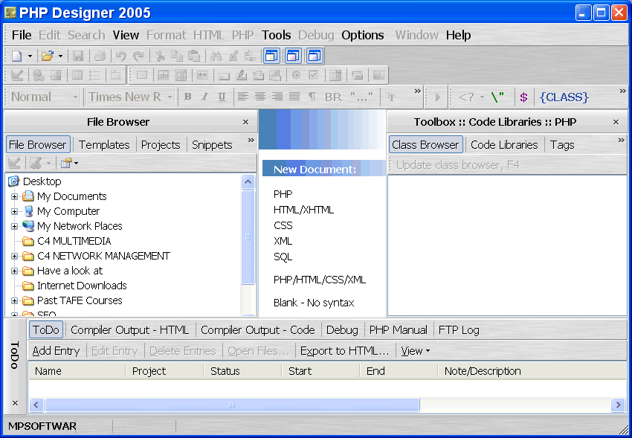The image size is (632, 438).
Task: Create a new PHP document link
Action: pyautogui.click(x=283, y=194)
